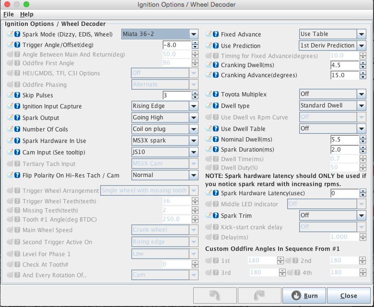The height and width of the screenshot is (307, 374).
Task: Expand the Number Of Coils dropdown
Action: [165, 129]
